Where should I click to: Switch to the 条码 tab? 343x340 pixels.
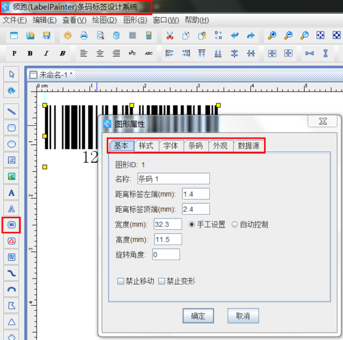tap(196, 145)
